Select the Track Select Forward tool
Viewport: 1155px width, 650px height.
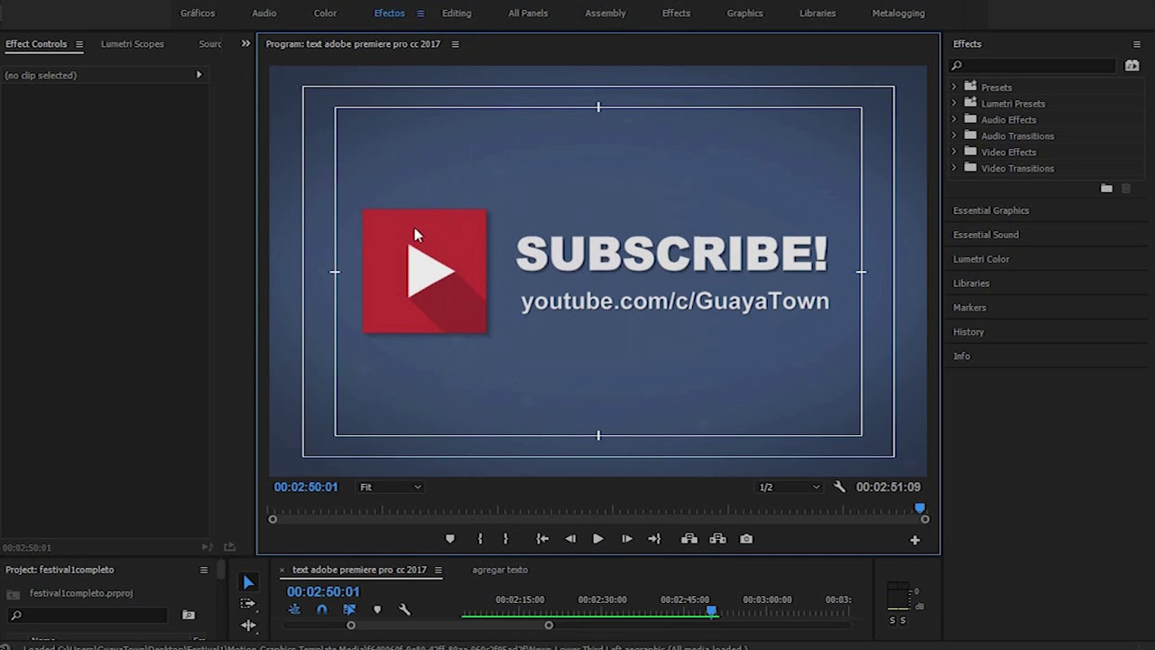coord(248,604)
